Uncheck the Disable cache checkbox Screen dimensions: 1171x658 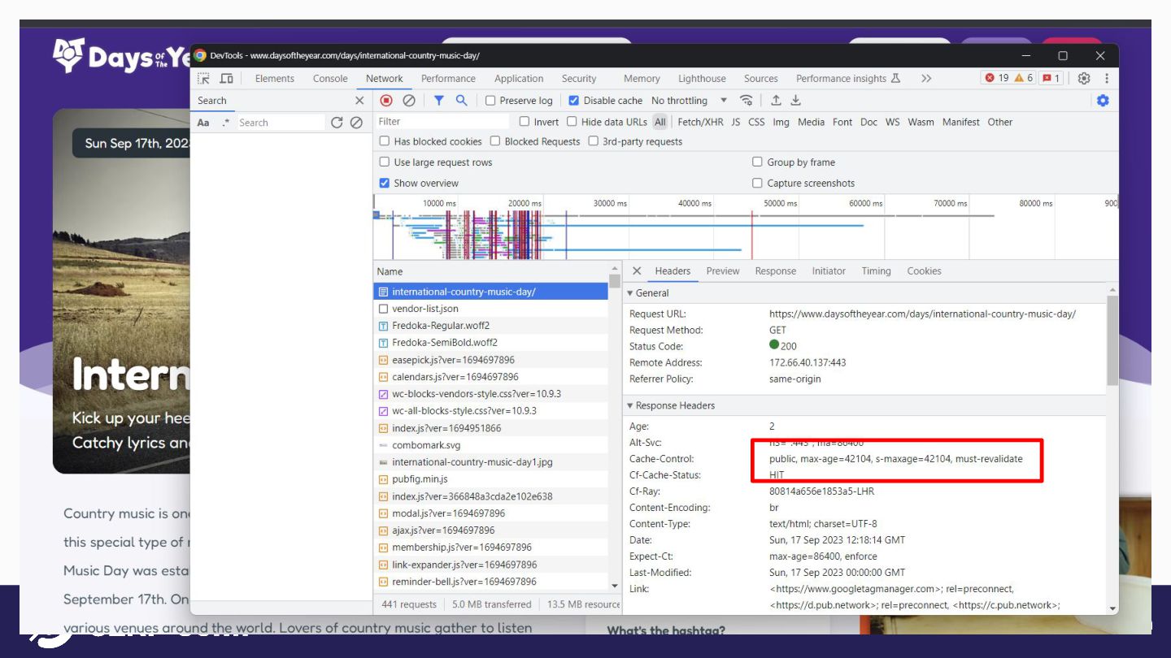pyautogui.click(x=574, y=101)
